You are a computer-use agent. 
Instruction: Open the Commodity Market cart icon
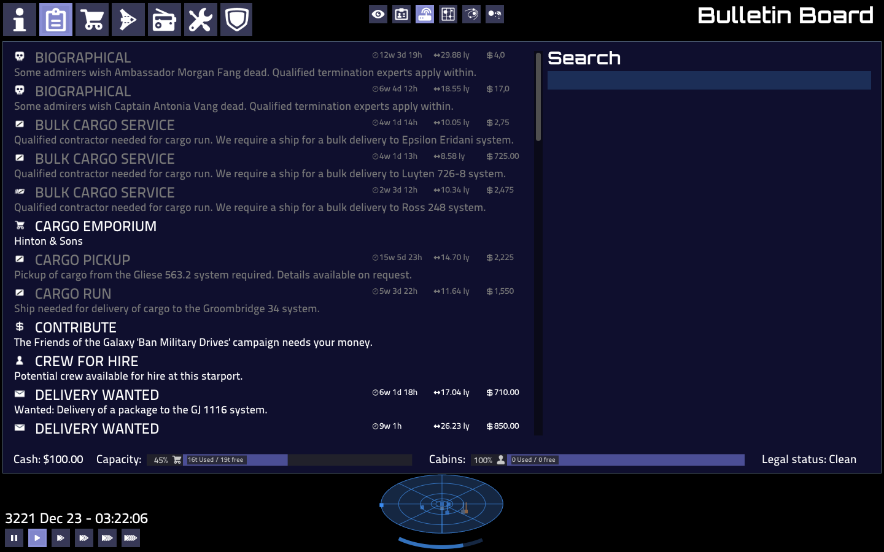[x=92, y=20]
